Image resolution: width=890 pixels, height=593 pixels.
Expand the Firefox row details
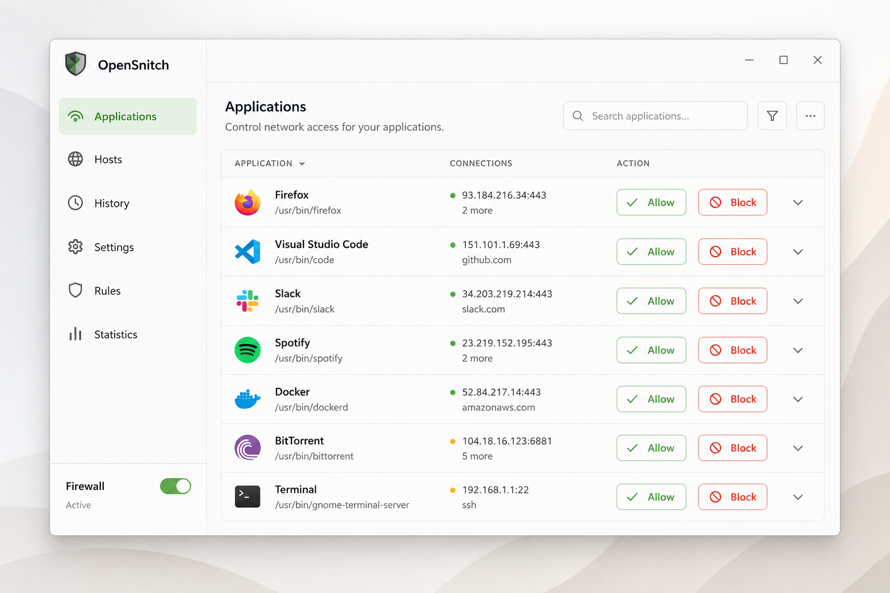pyautogui.click(x=798, y=202)
